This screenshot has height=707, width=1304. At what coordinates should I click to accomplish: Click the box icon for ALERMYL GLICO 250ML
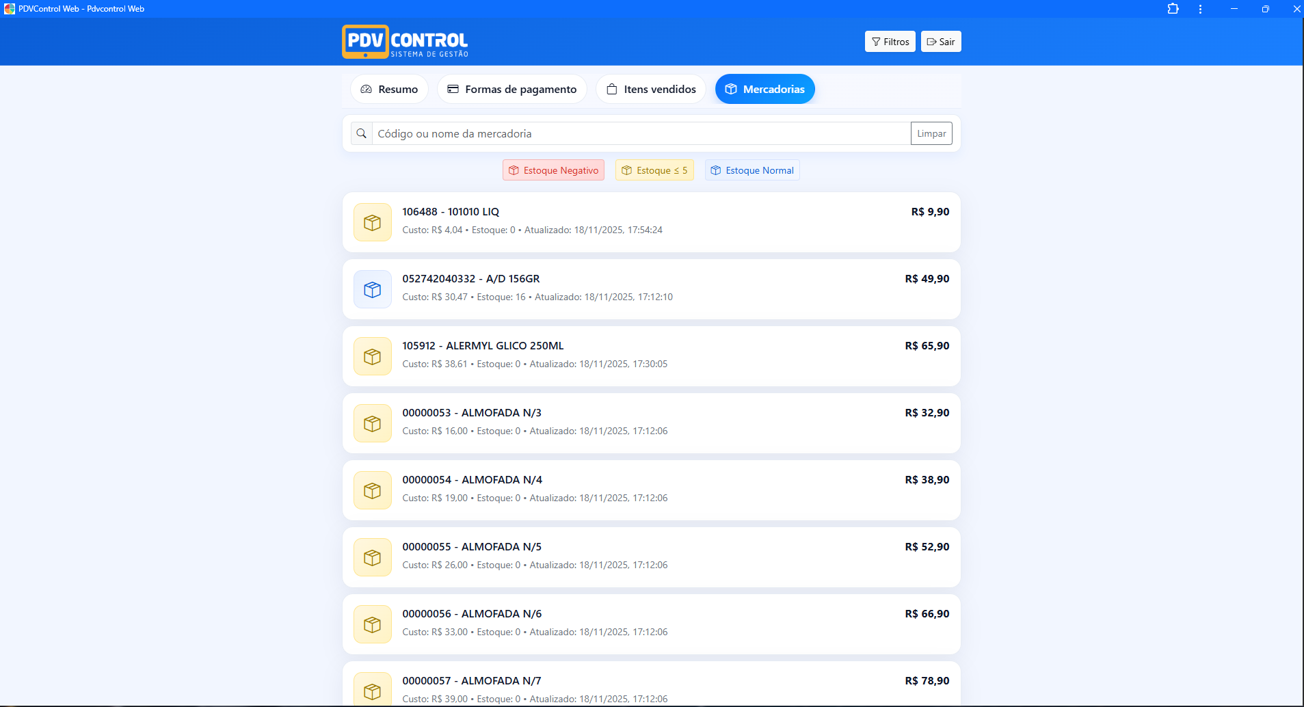(373, 357)
